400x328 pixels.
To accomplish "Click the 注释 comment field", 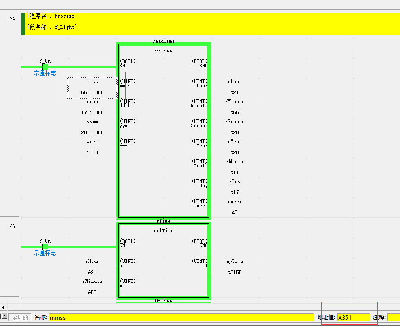I will pyautogui.click(x=393, y=318).
